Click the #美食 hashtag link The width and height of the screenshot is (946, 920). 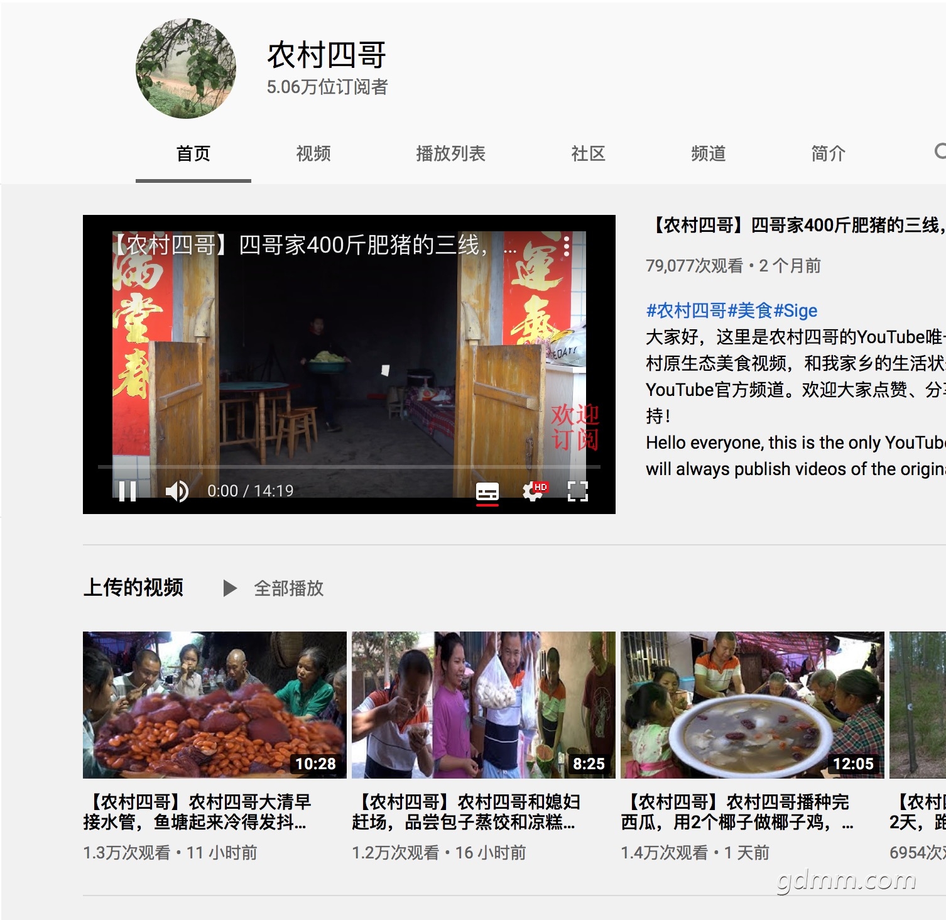[750, 310]
